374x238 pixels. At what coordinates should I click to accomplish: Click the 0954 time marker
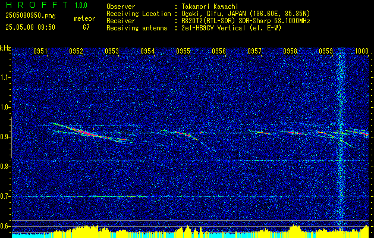point(147,51)
